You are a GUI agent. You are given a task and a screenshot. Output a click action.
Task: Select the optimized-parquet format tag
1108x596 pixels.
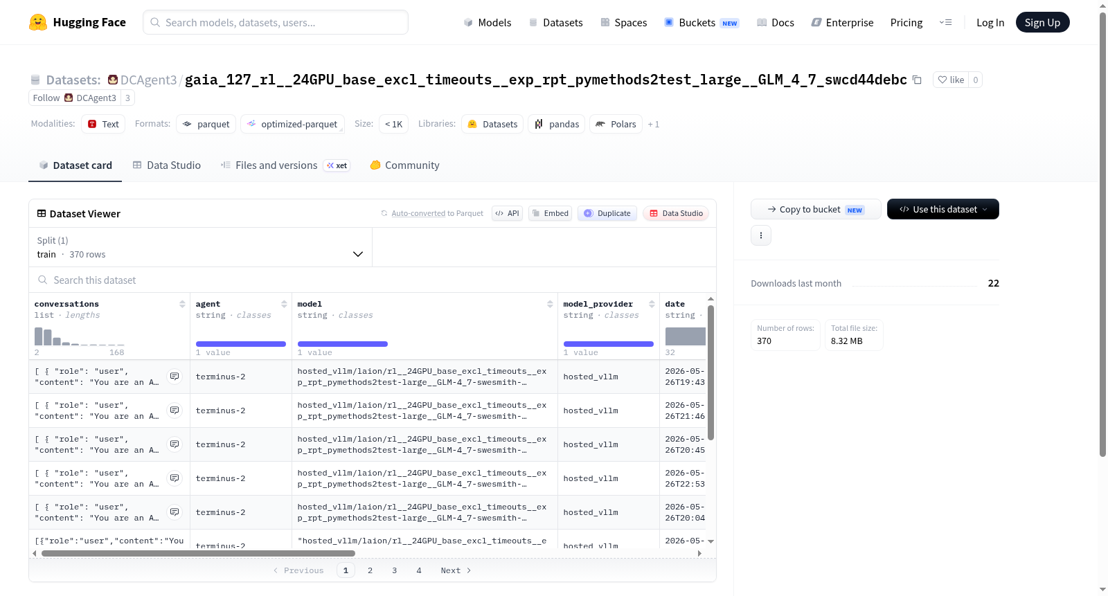point(292,124)
